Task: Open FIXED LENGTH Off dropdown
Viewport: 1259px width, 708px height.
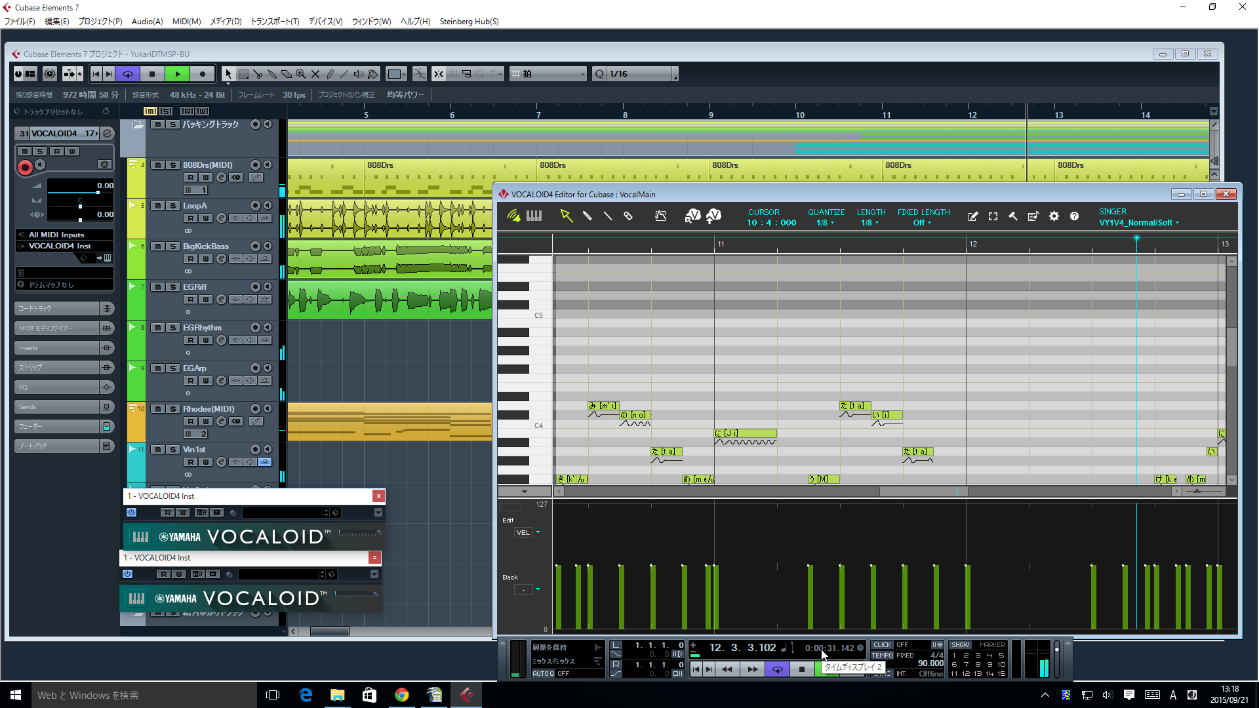Action: pyautogui.click(x=922, y=223)
